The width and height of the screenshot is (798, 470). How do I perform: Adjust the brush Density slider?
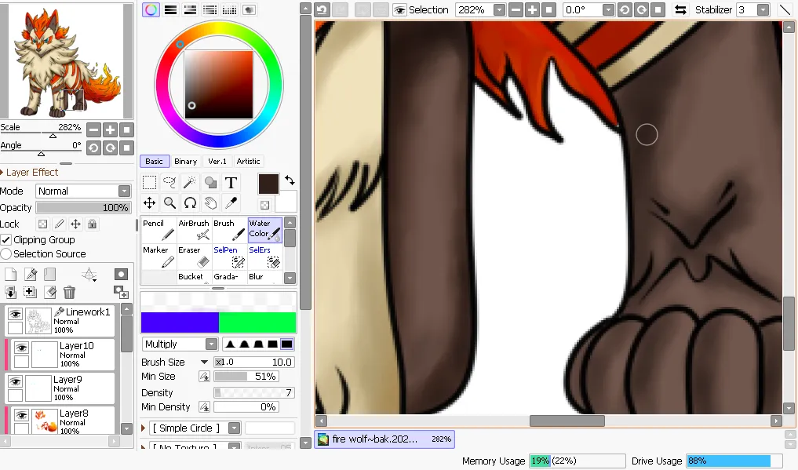click(x=254, y=392)
